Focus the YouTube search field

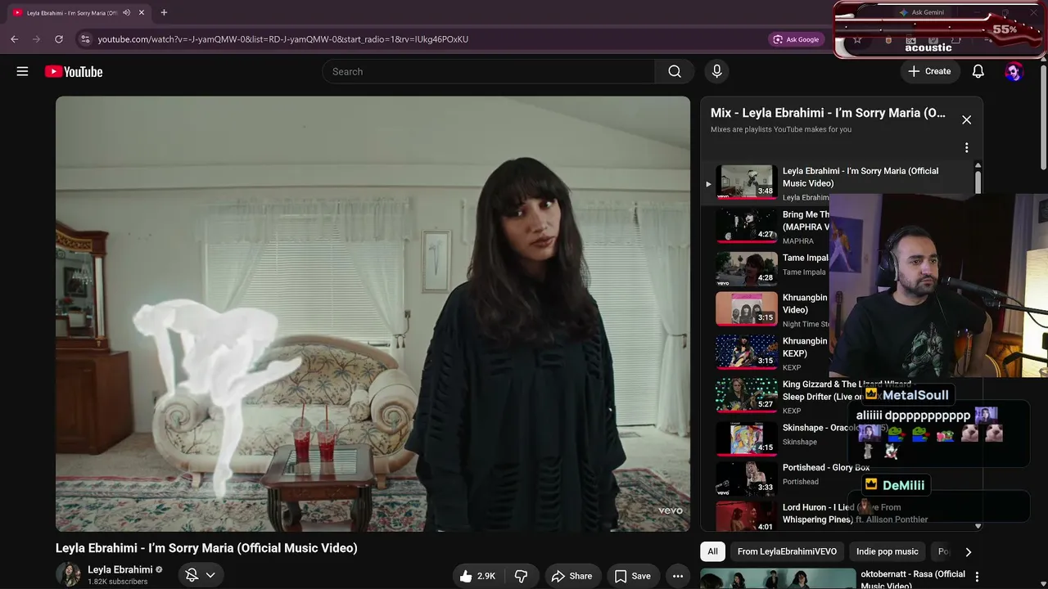pyautogui.click(x=489, y=71)
